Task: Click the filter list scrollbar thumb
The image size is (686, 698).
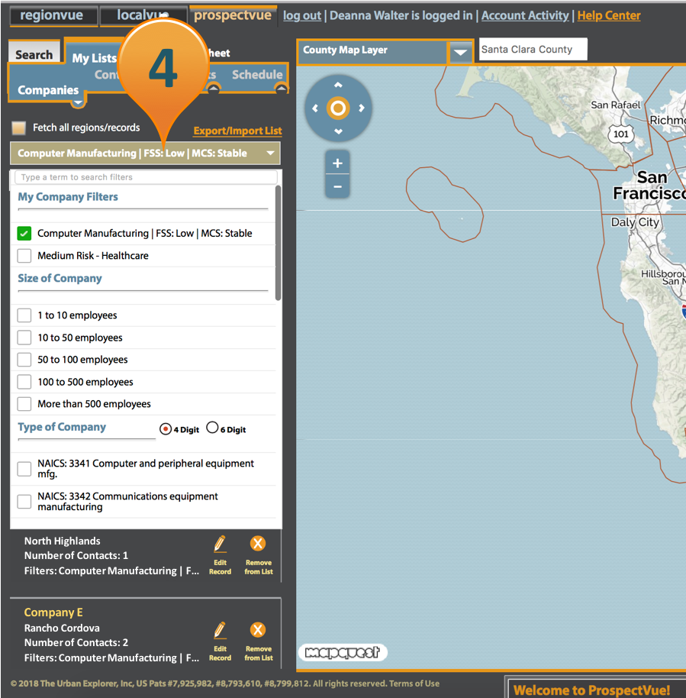Action: click(x=278, y=243)
